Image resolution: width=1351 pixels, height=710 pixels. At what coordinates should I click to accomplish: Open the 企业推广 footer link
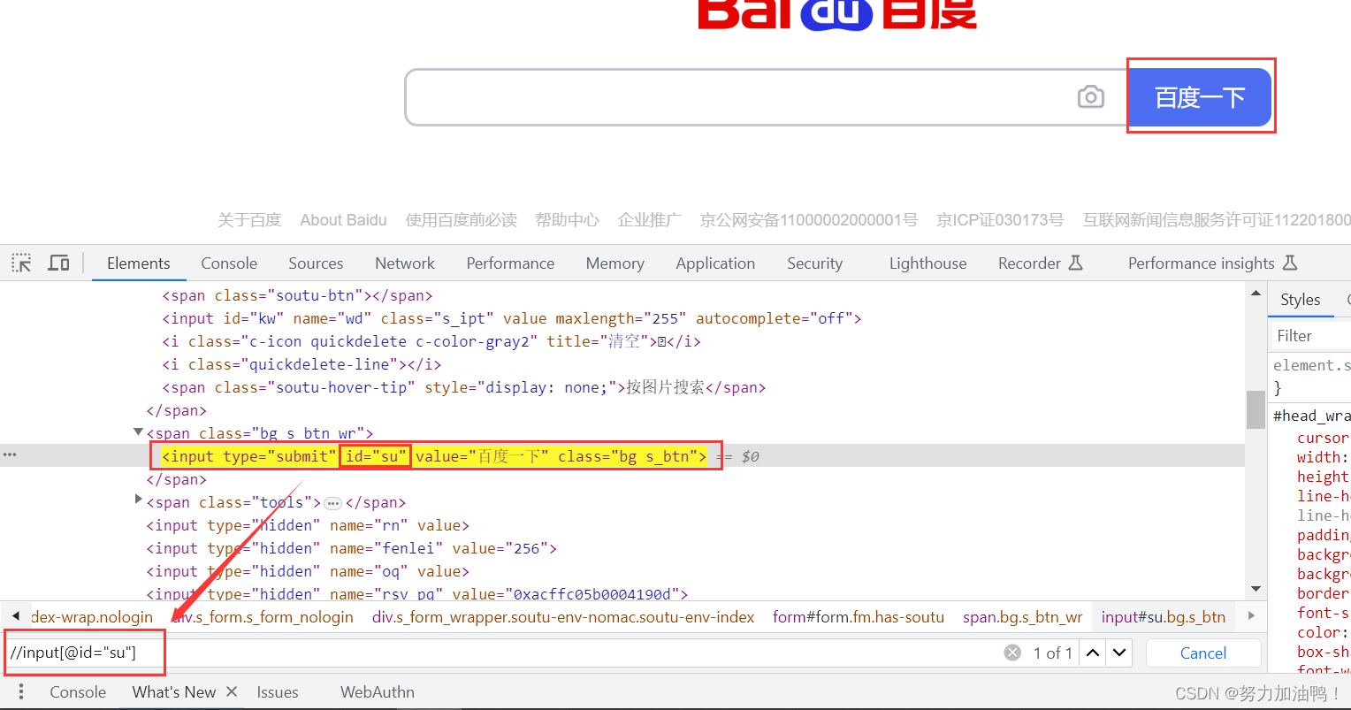[650, 220]
